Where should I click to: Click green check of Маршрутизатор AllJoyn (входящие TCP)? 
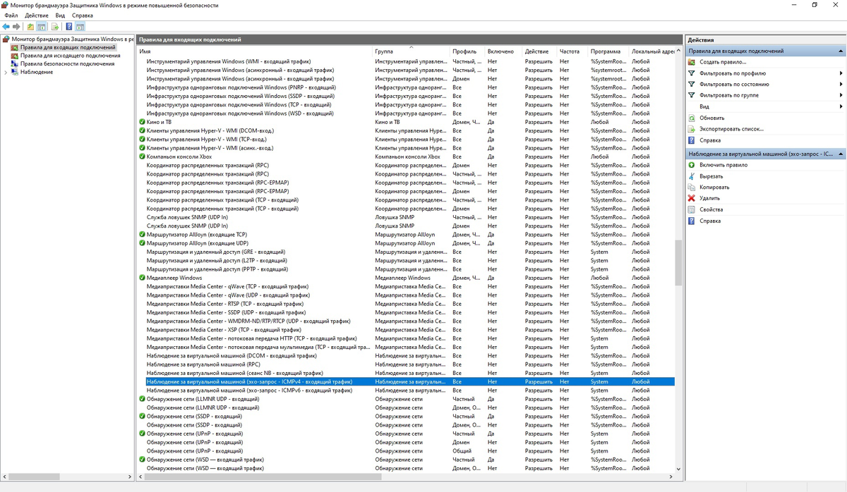pos(142,234)
